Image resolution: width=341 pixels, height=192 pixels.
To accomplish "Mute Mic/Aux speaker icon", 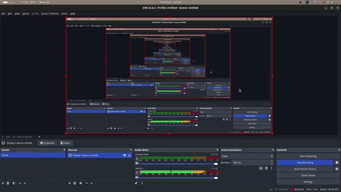I will coord(137,178).
